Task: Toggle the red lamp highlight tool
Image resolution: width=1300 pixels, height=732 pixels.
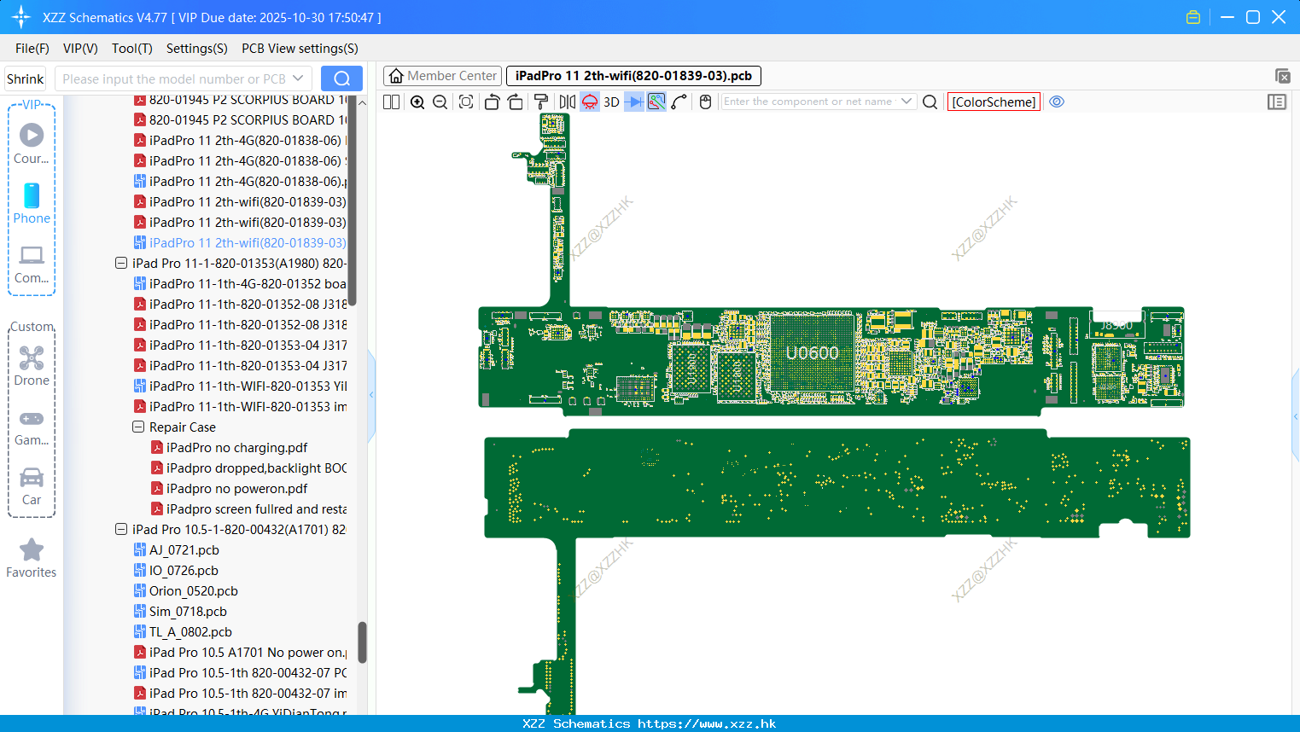Action: coord(590,102)
